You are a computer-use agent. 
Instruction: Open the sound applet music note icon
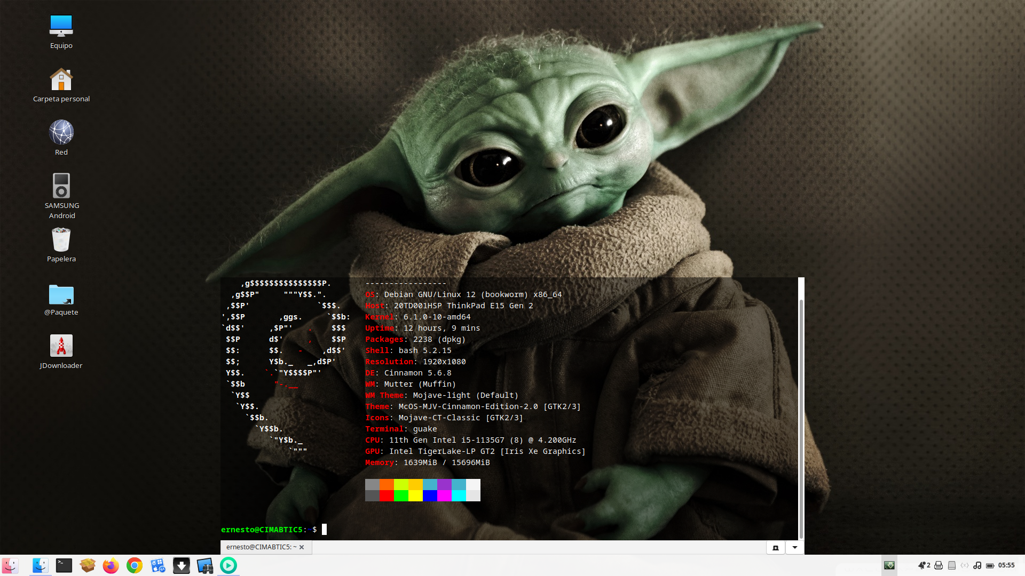point(977,565)
